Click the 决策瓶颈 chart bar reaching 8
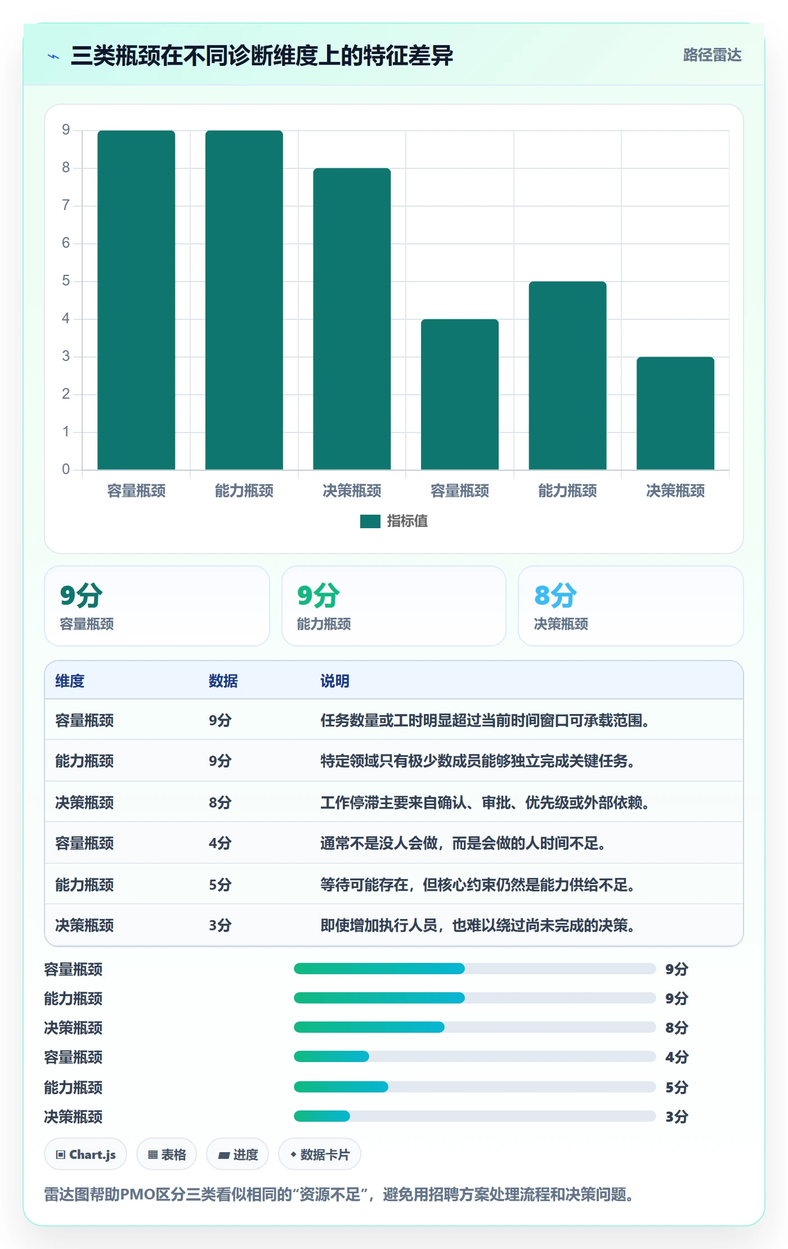The width and height of the screenshot is (788, 1249). 352,319
